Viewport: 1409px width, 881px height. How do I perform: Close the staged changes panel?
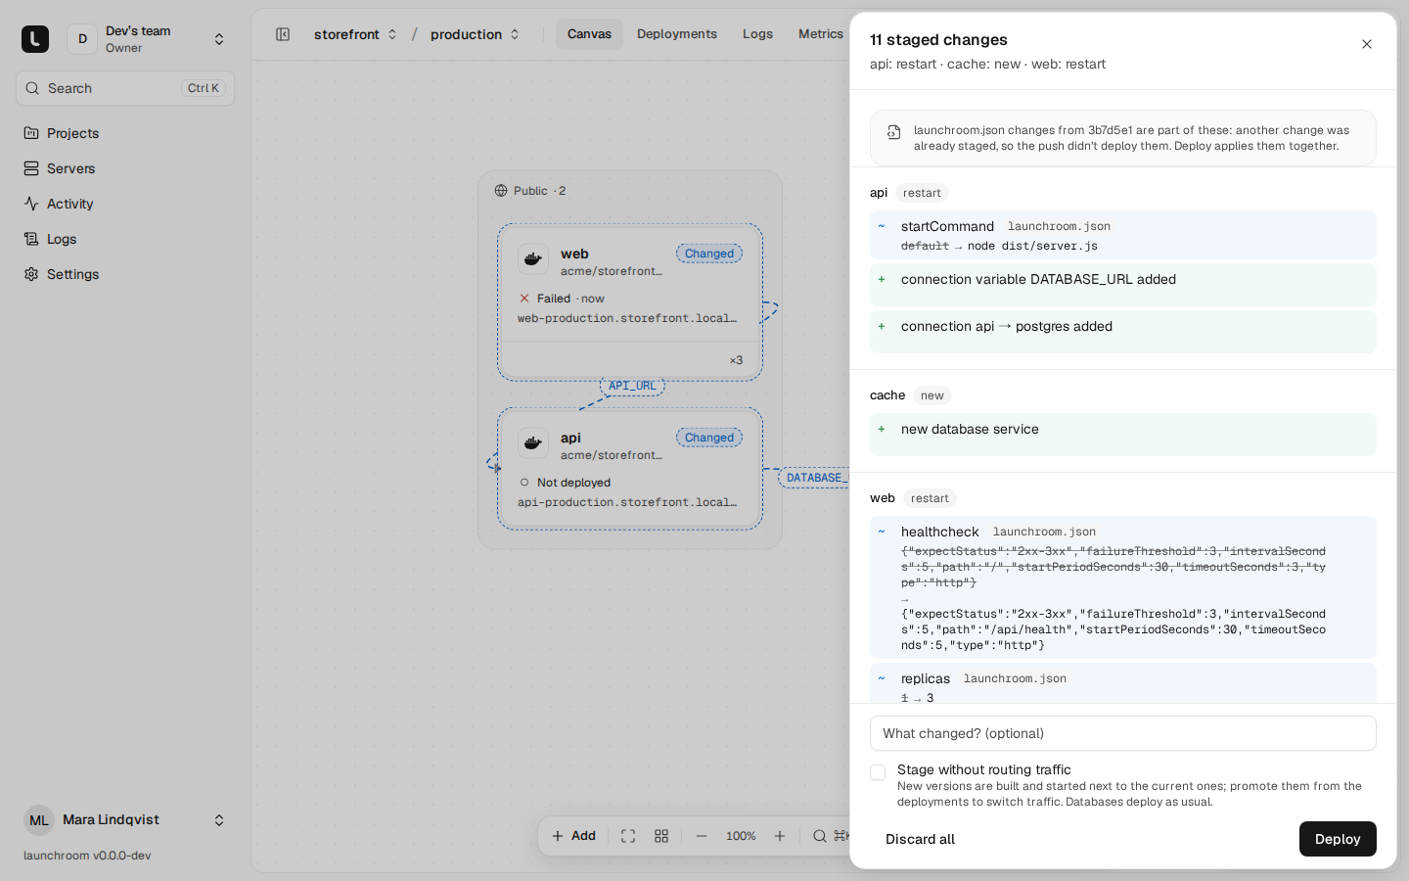[1367, 44]
